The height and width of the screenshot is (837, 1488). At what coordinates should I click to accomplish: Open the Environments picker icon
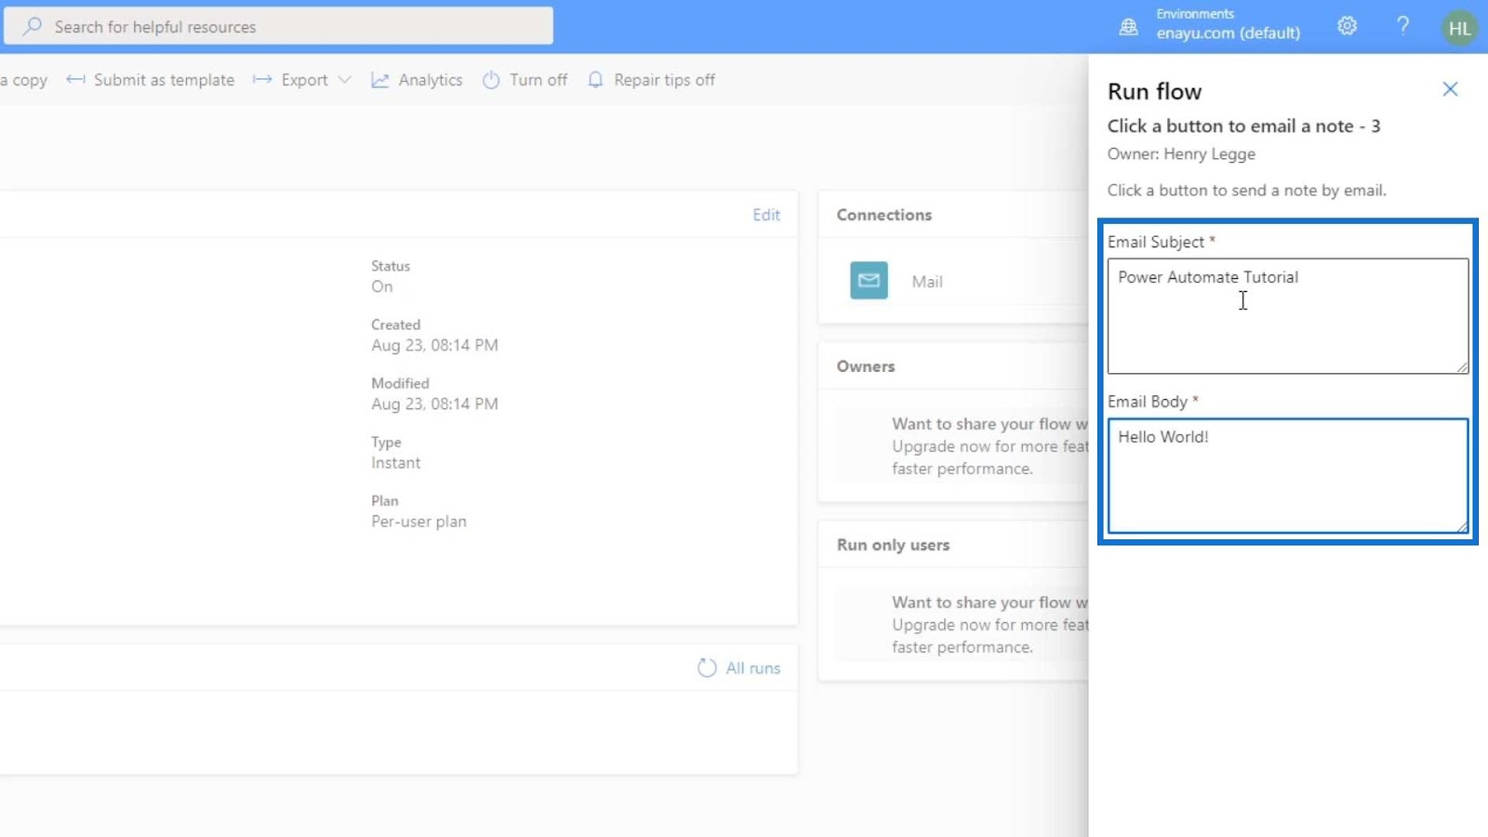pos(1128,27)
